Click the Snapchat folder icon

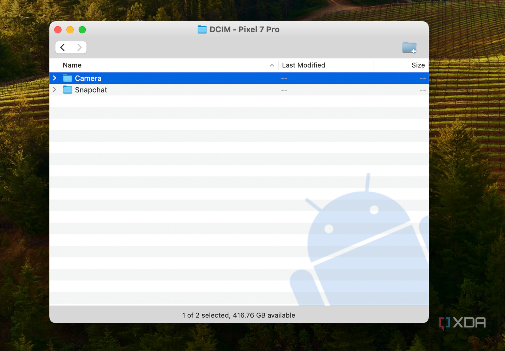point(67,90)
